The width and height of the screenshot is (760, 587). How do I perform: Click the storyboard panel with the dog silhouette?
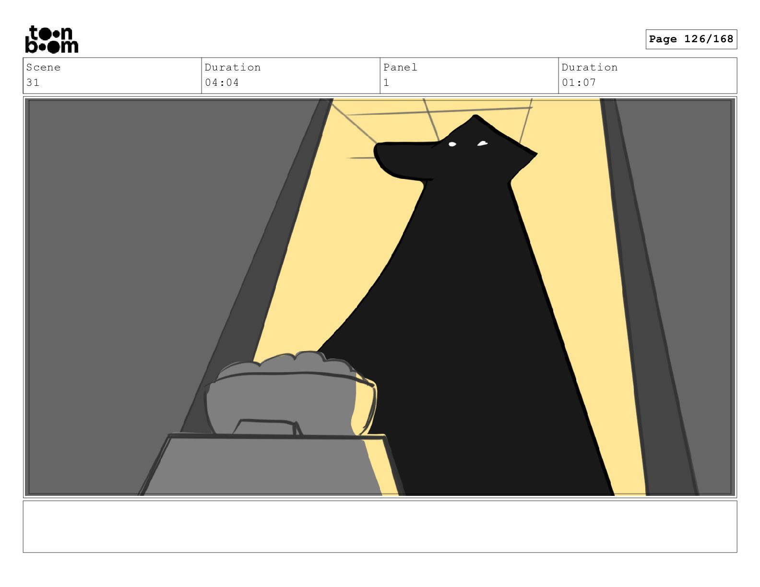tap(380, 297)
